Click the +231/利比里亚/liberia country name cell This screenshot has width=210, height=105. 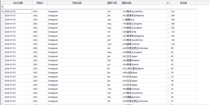pos(144,69)
